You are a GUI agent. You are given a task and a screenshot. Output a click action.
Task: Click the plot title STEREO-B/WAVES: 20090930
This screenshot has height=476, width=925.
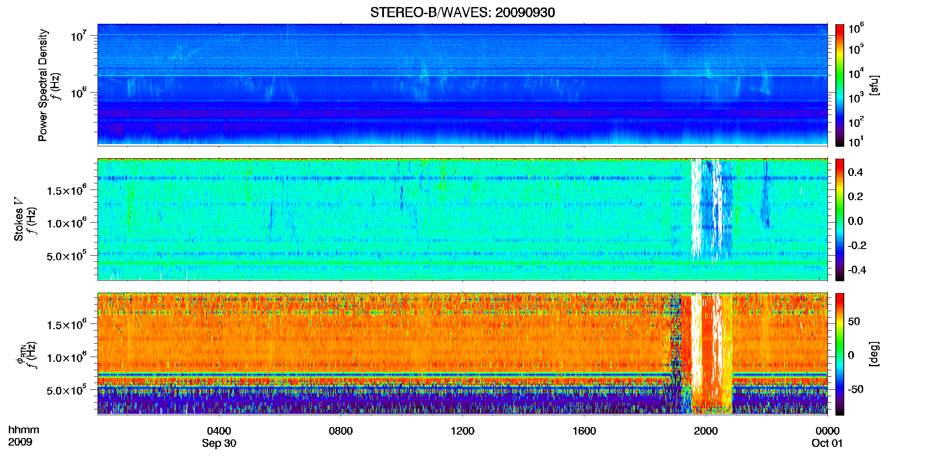[x=462, y=12]
